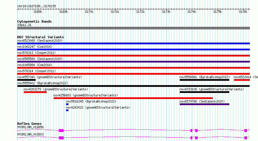Click the red bar under nsv4263279
This screenshot has width=258, height=141.
coord(35,92)
